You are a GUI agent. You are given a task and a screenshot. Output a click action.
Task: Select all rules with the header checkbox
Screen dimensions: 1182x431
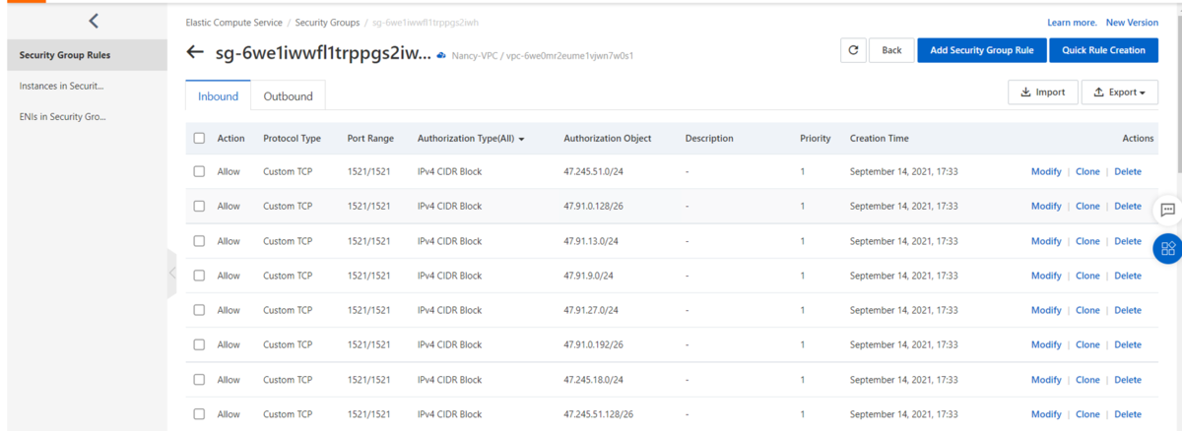pyautogui.click(x=199, y=139)
